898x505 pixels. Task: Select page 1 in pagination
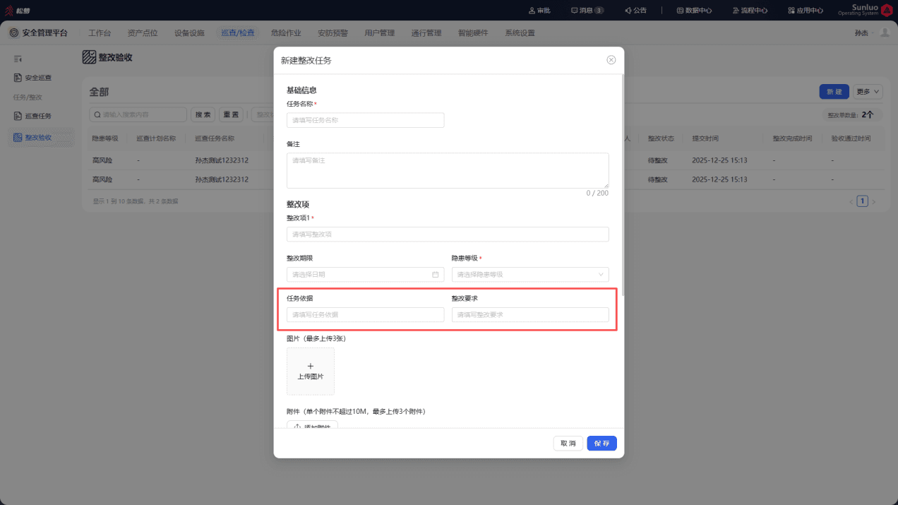[862, 201]
